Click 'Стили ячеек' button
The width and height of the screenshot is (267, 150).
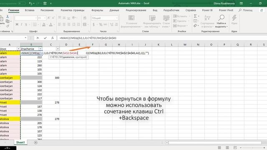coord(166,21)
